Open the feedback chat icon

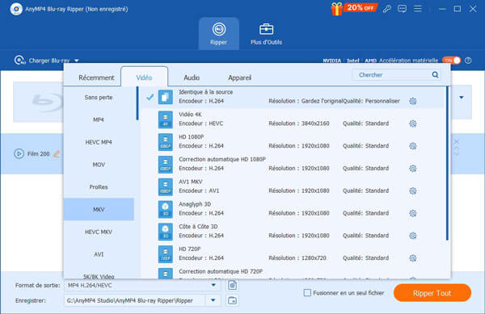point(402,9)
